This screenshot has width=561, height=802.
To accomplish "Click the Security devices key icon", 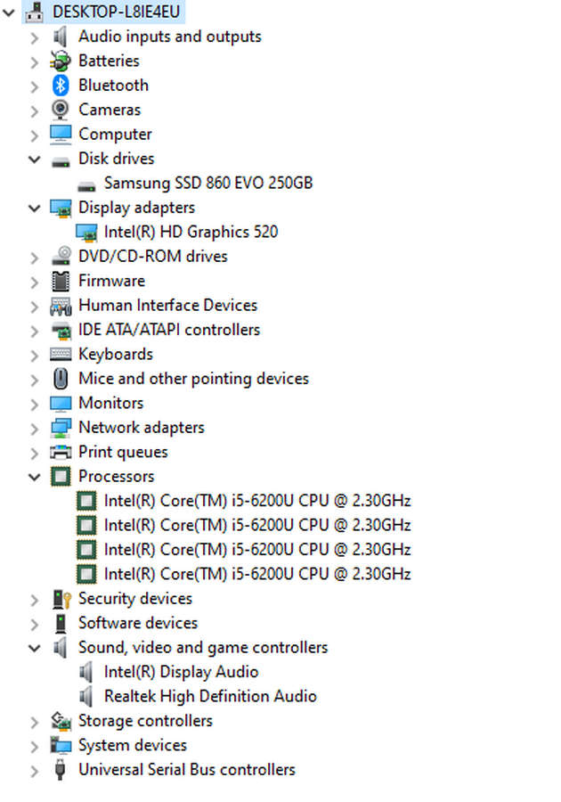I will click(60, 599).
